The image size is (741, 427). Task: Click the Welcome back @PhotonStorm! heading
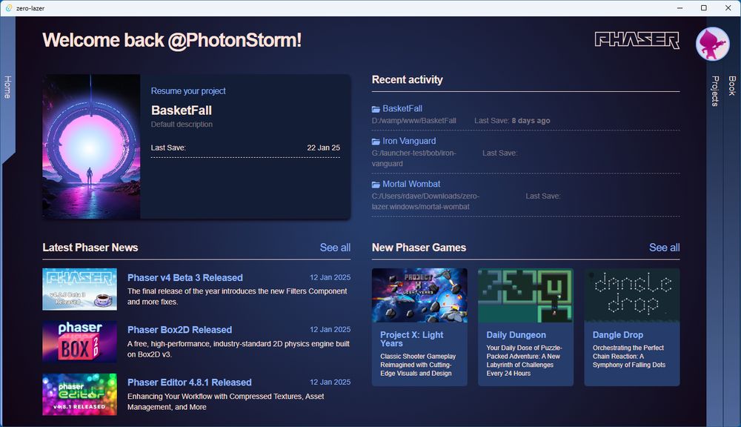coord(172,40)
